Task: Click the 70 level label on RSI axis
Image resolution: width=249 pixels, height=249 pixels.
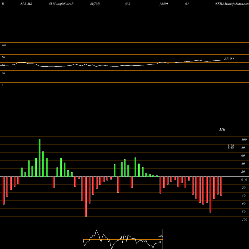Action: click(3, 57)
